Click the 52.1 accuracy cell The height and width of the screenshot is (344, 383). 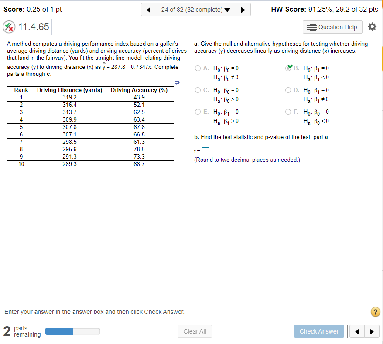tap(139, 105)
